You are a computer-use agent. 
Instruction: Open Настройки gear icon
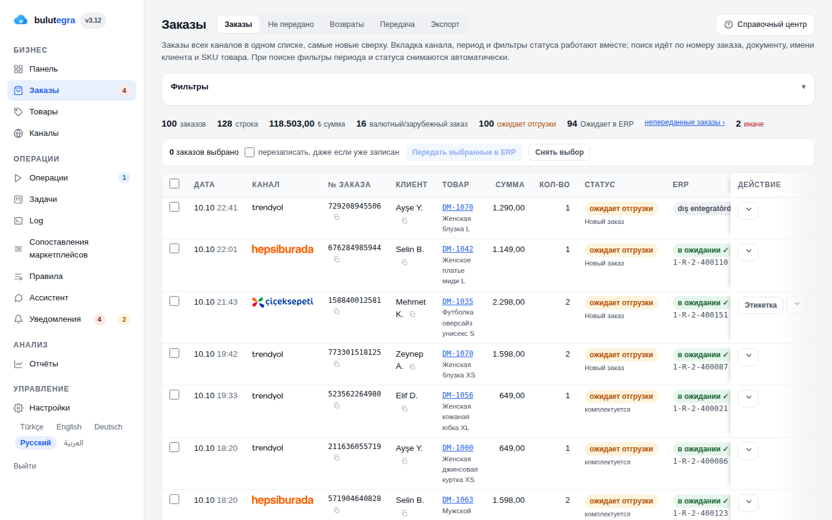tap(18, 408)
